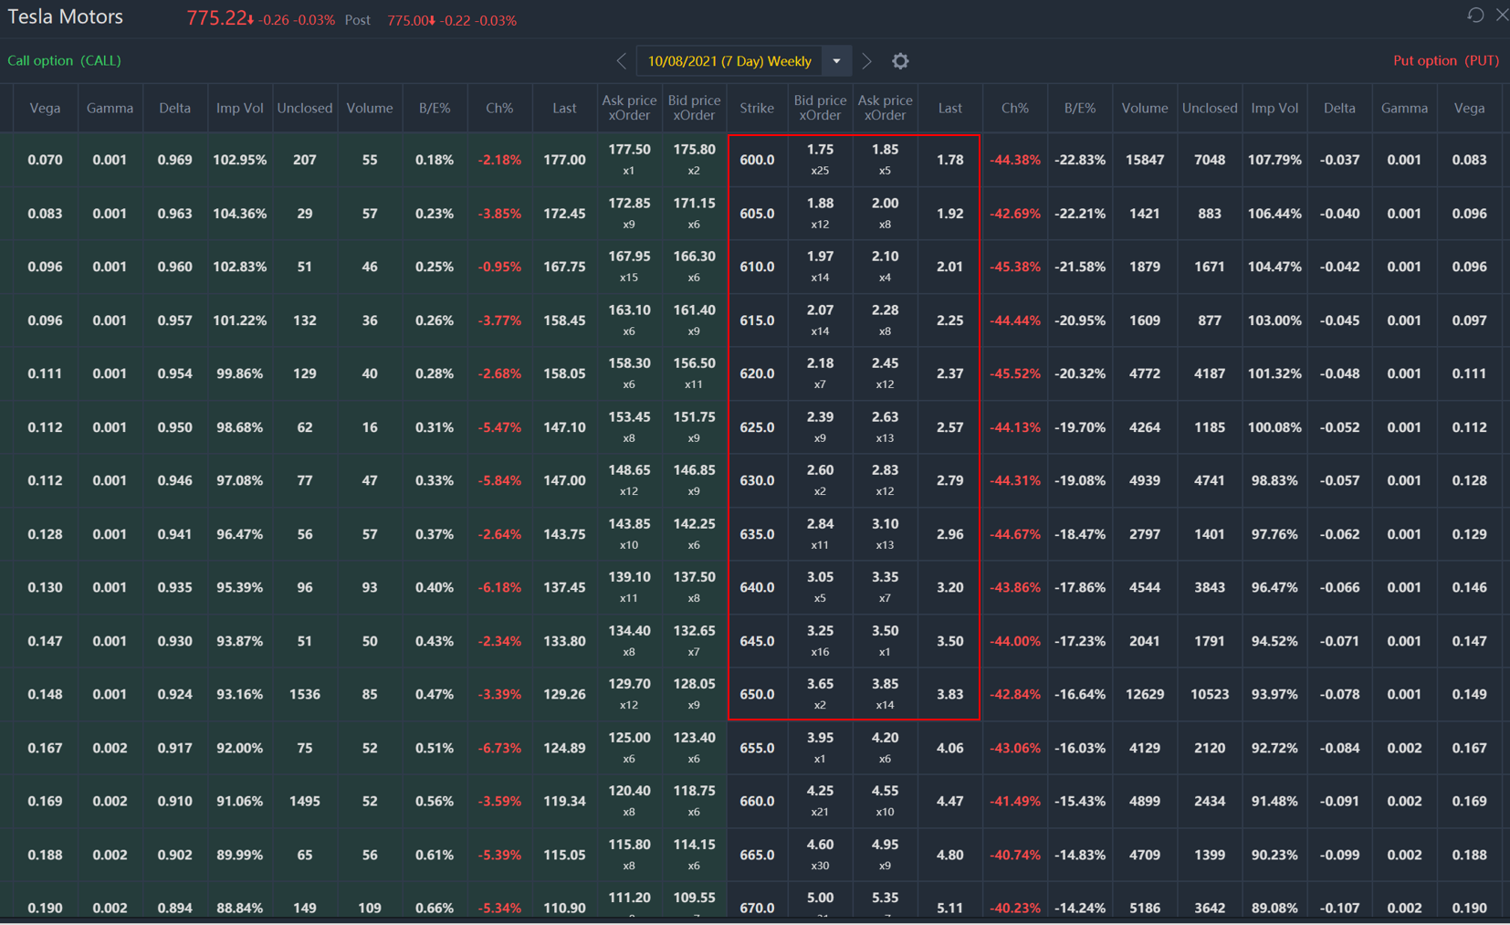This screenshot has width=1510, height=925.
Task: Sort by call-side Imp Vol header
Action: point(239,108)
